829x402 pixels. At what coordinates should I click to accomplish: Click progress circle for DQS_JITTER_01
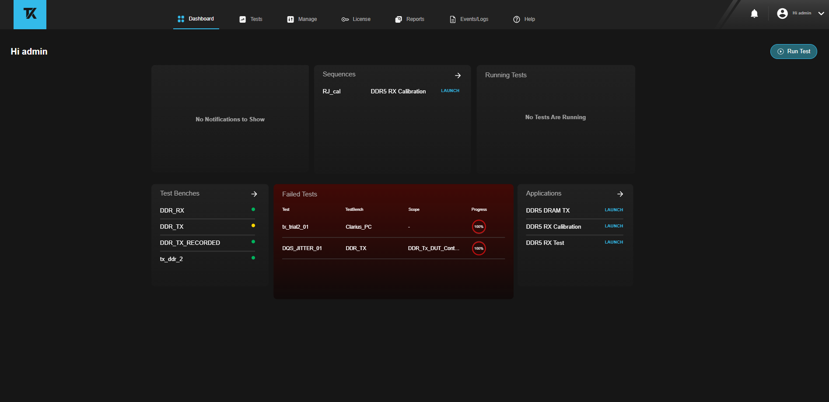pyautogui.click(x=479, y=248)
